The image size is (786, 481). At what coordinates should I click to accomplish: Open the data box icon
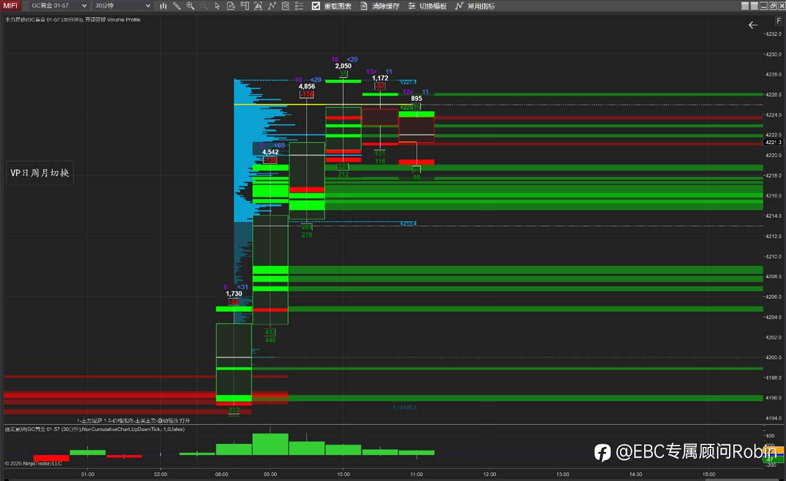pos(231,6)
